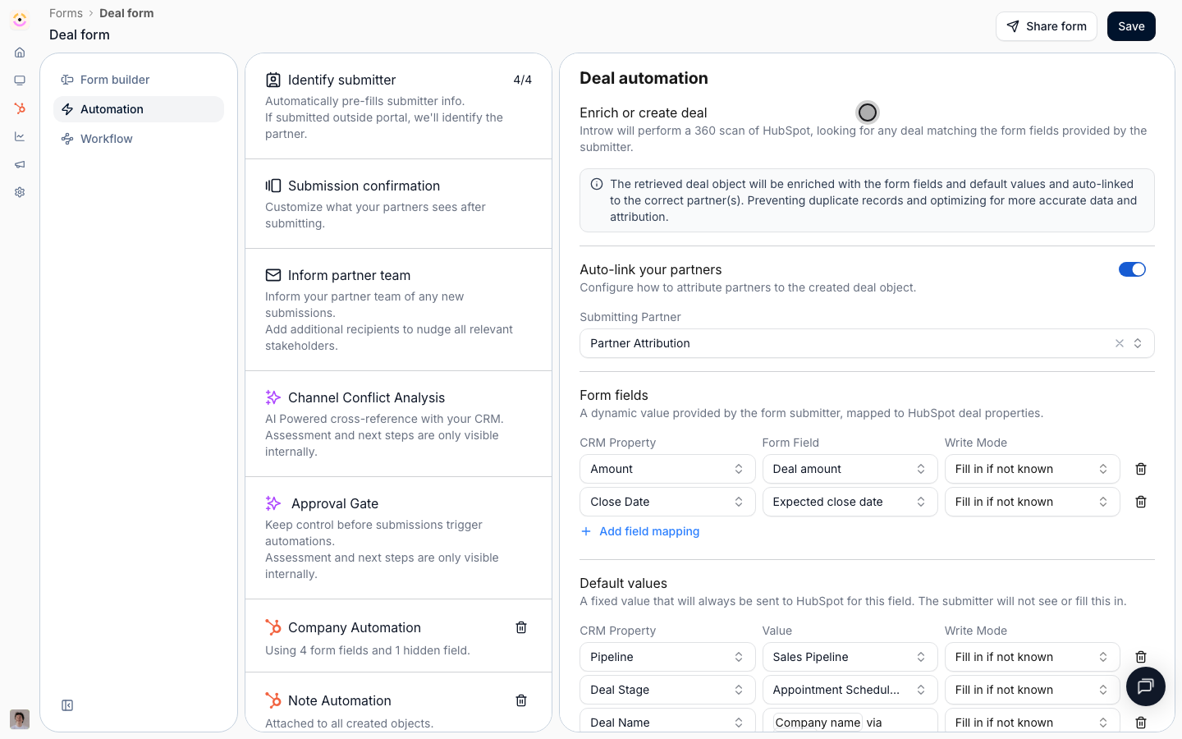Select the Automation tab
The width and height of the screenshot is (1182, 739).
pos(139,109)
